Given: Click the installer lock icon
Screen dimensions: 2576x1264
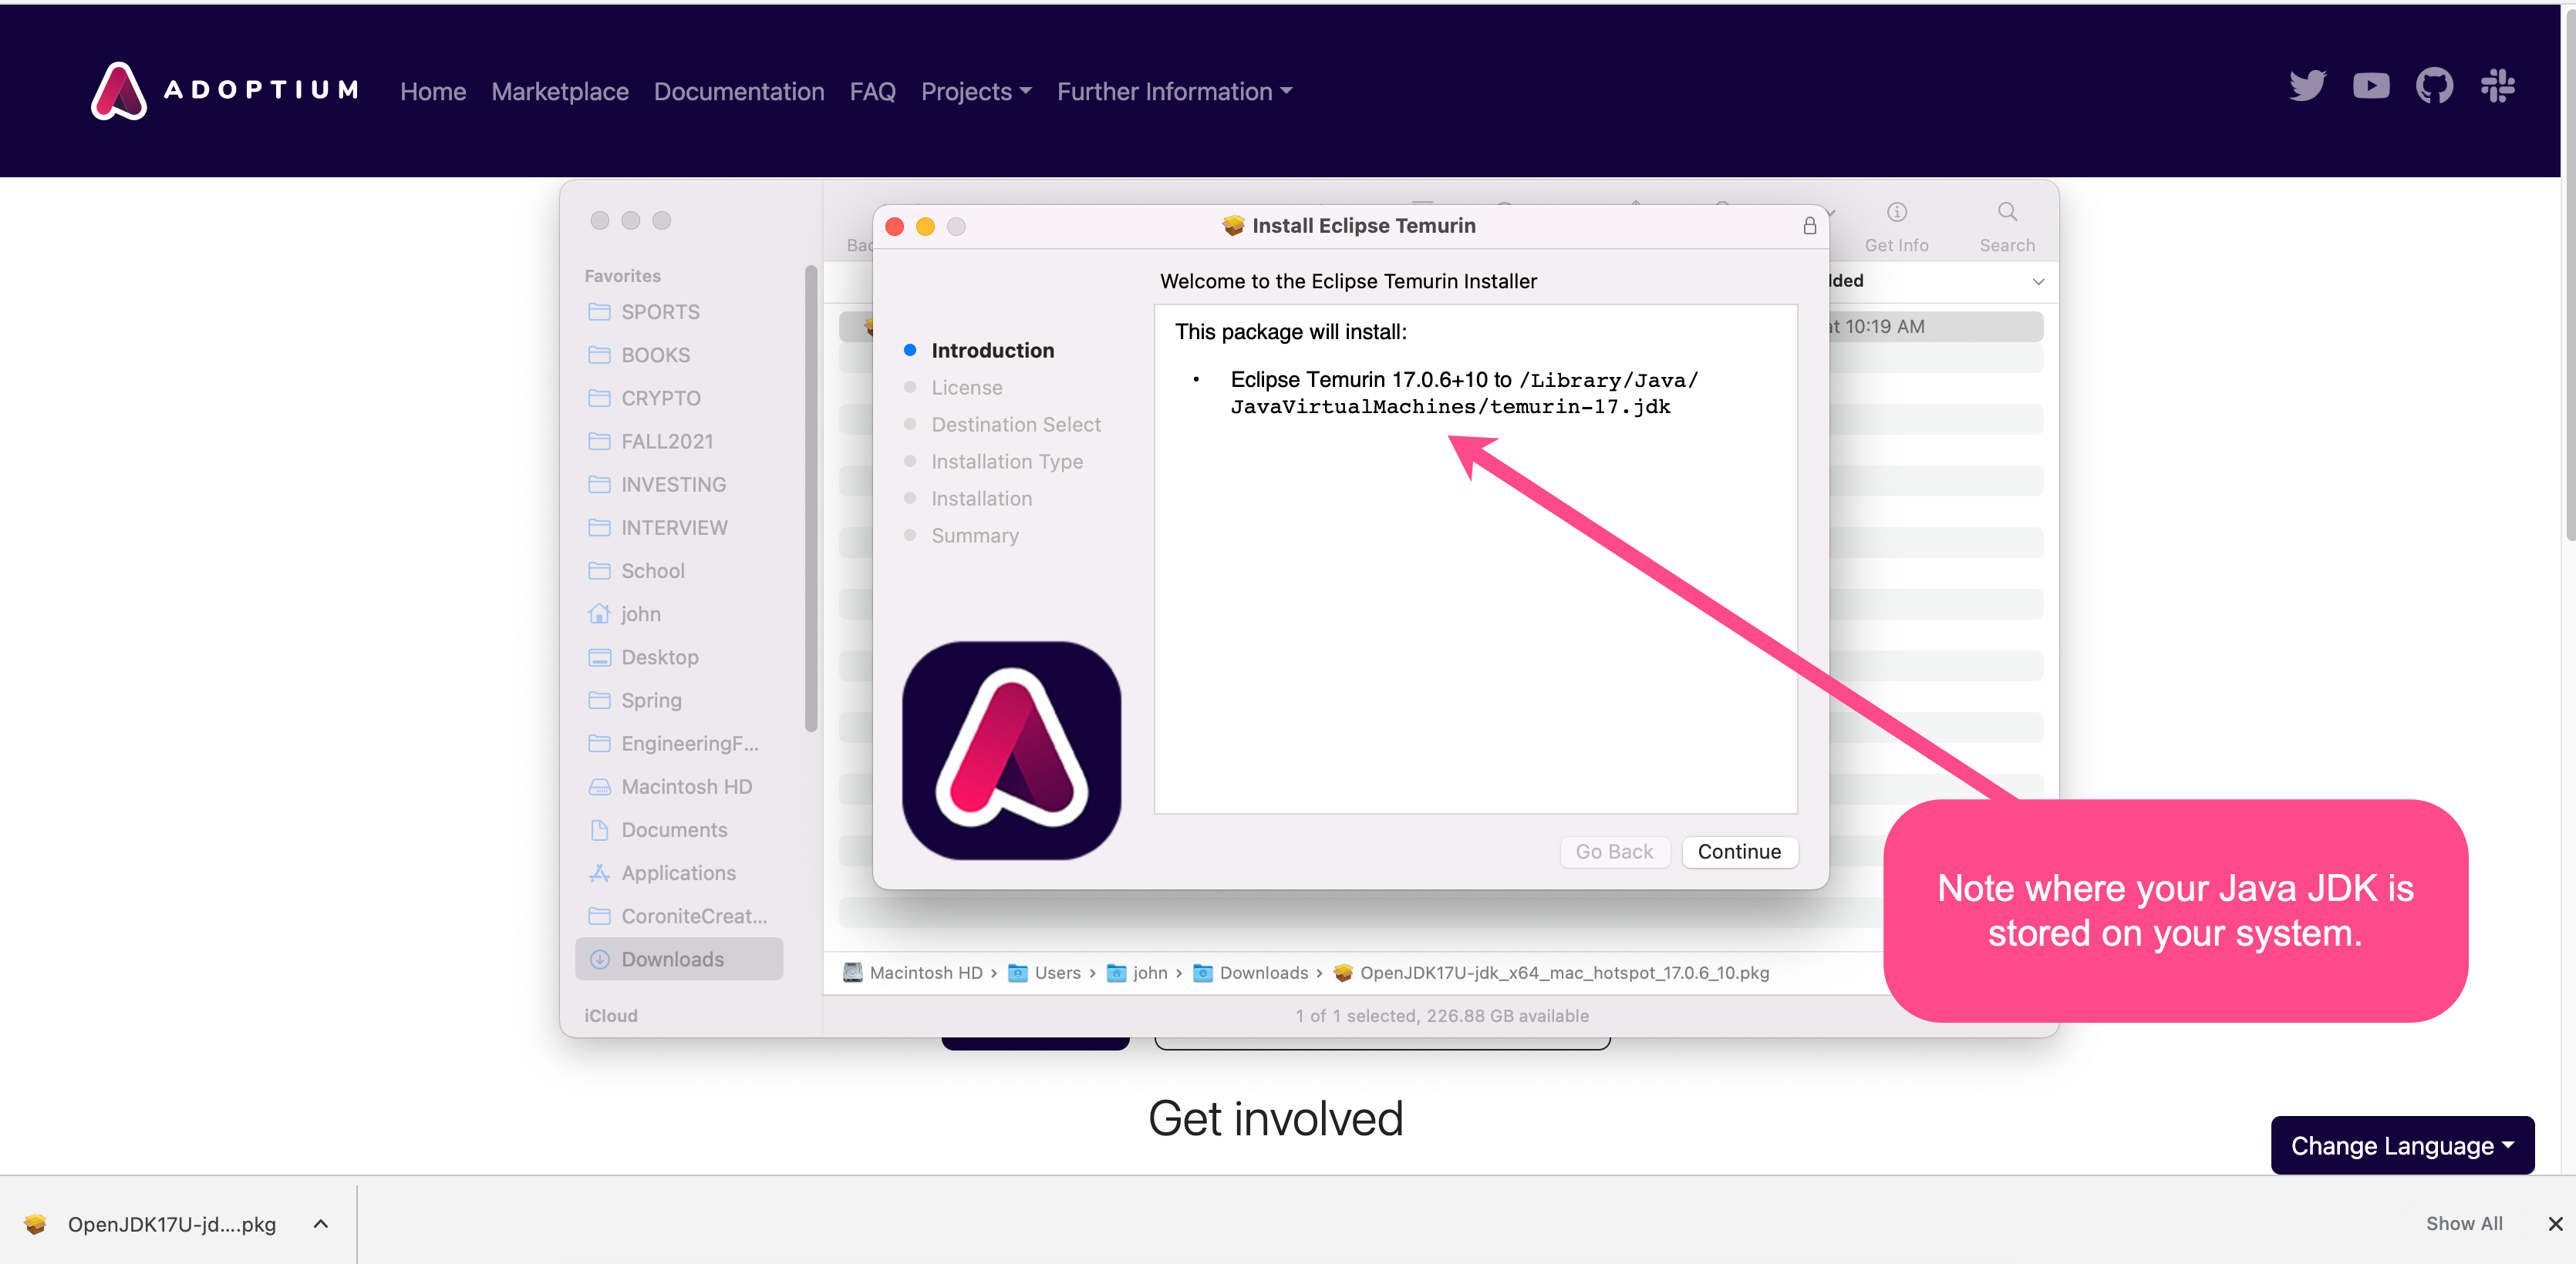Looking at the screenshot, I should (x=1809, y=226).
